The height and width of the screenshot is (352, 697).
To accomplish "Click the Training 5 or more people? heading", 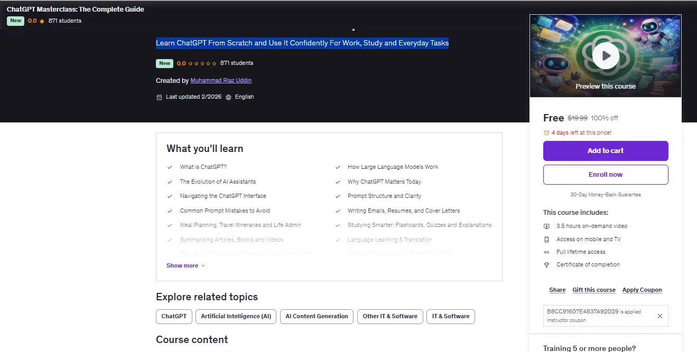I will (589, 348).
